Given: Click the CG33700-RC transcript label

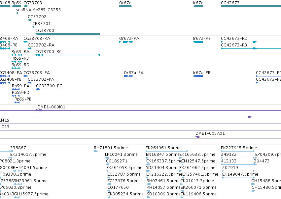Looking at the screenshot, I should click(49, 52).
